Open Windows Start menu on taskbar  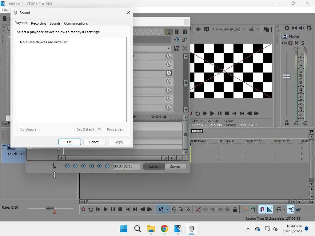pos(124,229)
